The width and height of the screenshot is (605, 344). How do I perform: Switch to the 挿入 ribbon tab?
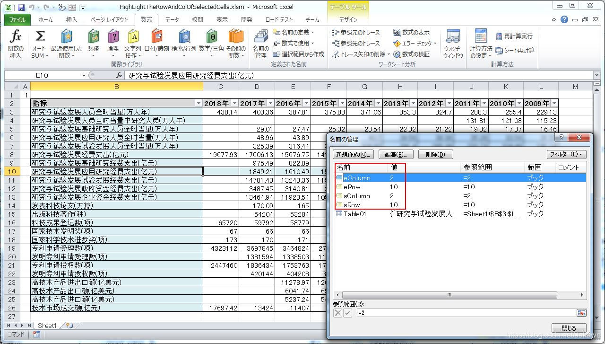click(71, 20)
